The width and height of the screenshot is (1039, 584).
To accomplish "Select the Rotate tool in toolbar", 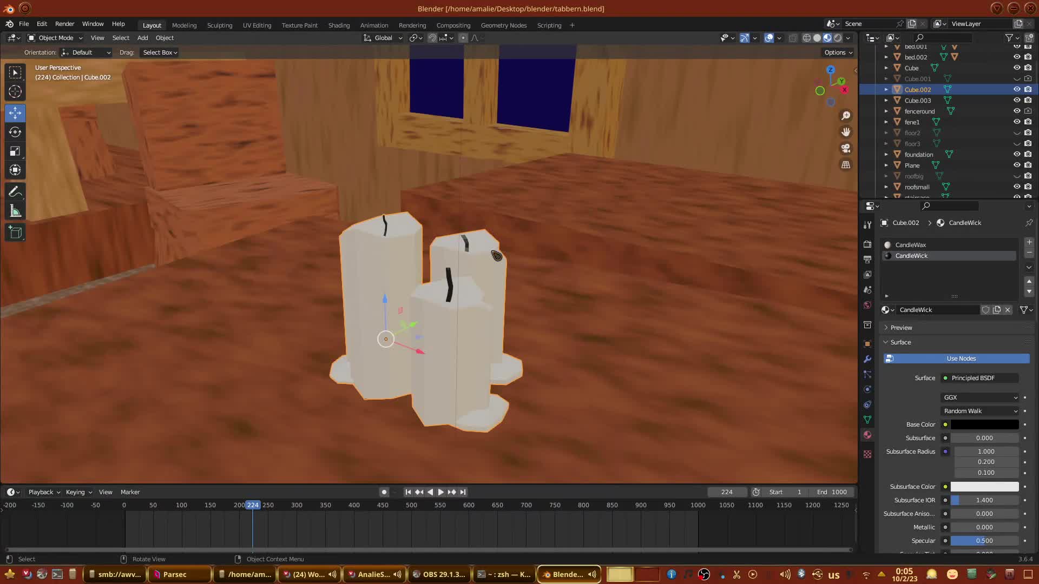I will (x=15, y=132).
